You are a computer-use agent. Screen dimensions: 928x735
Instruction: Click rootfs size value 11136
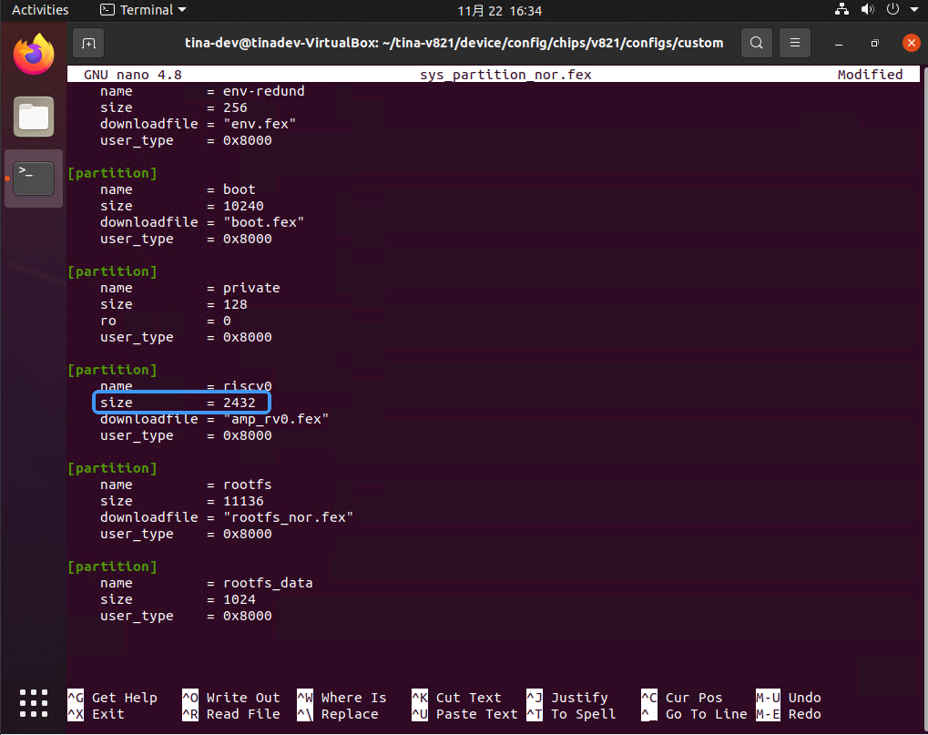coord(243,501)
